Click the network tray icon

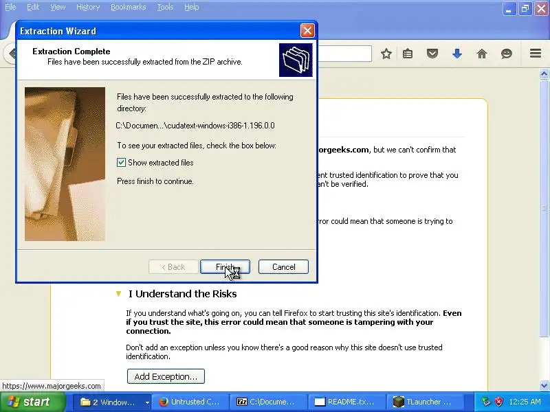(486, 402)
